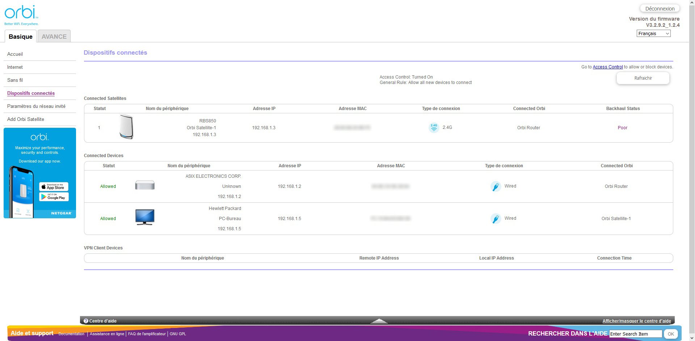This screenshot has width=695, height=341.
Task: Click the Orbi logo
Action: point(20,13)
